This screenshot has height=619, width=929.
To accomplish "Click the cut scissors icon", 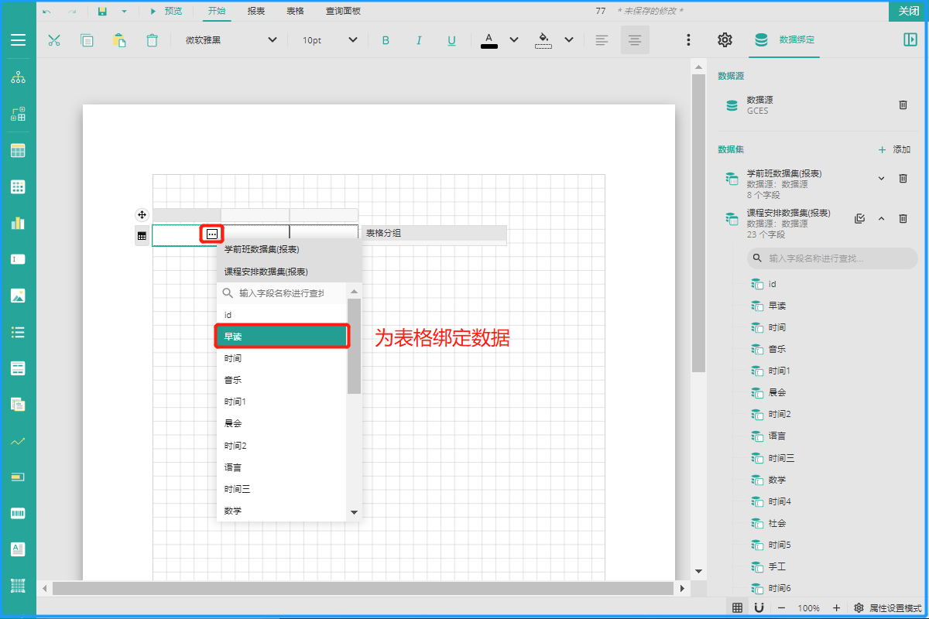I will [54, 40].
